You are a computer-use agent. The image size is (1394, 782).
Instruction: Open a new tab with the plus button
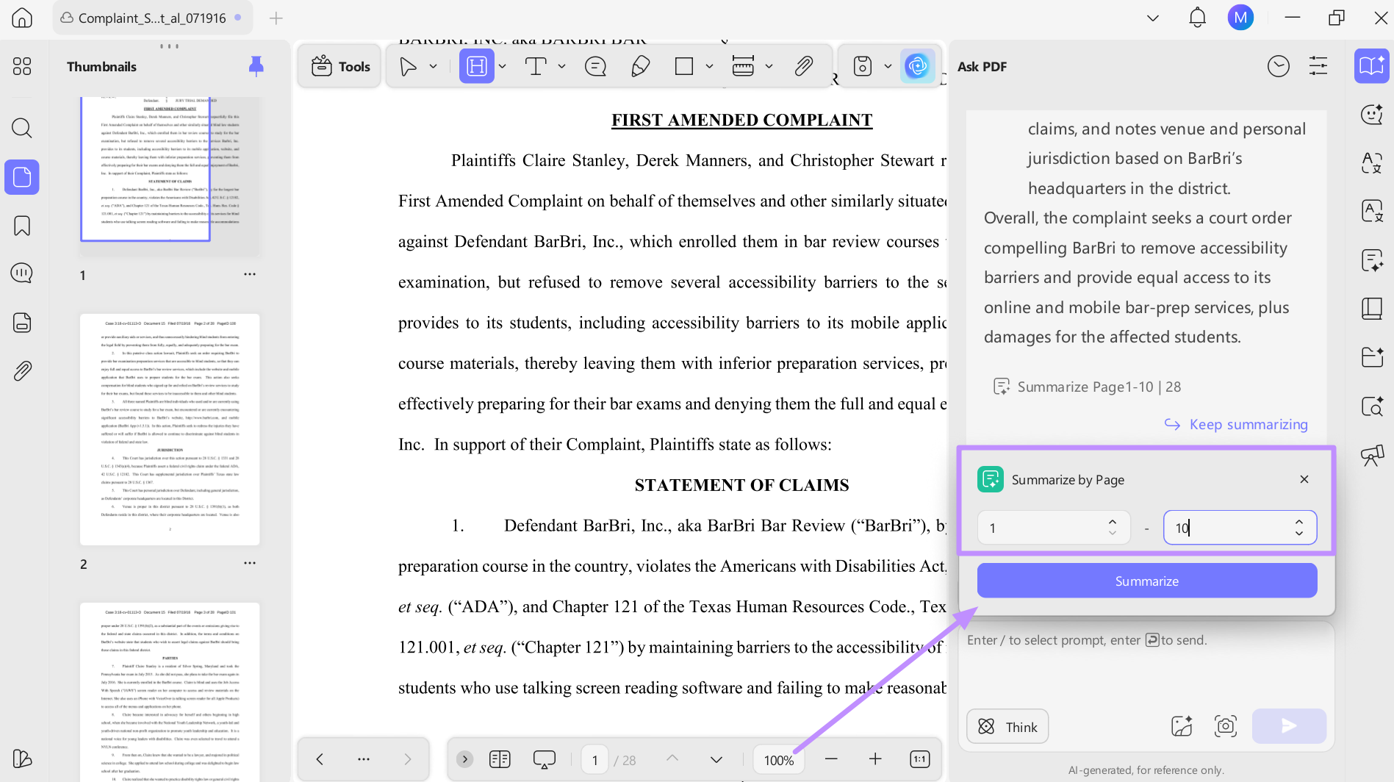pyautogui.click(x=276, y=18)
